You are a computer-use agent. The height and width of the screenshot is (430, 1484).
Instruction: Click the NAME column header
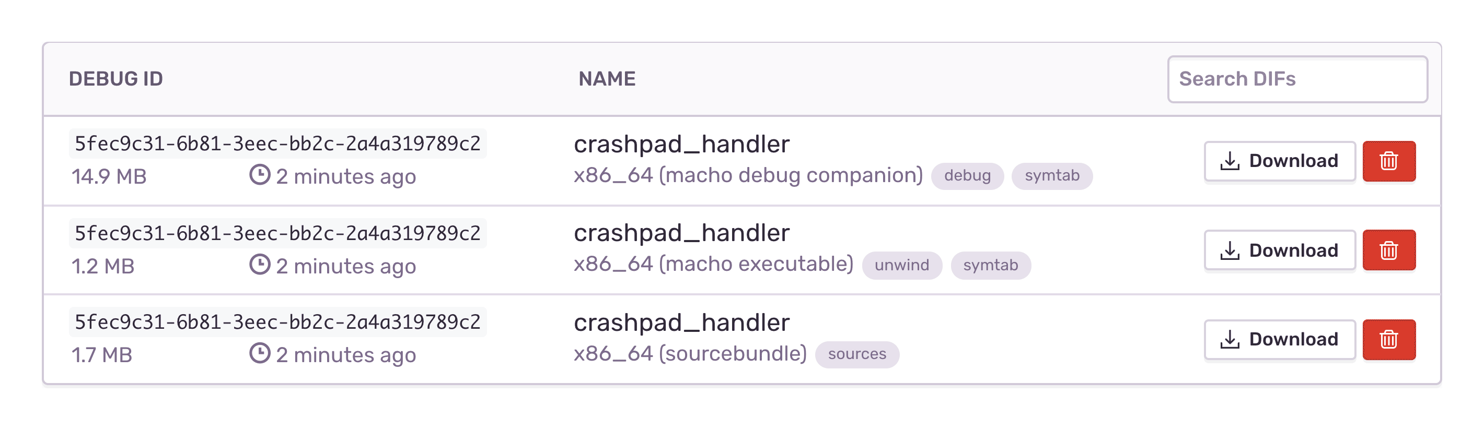[607, 79]
